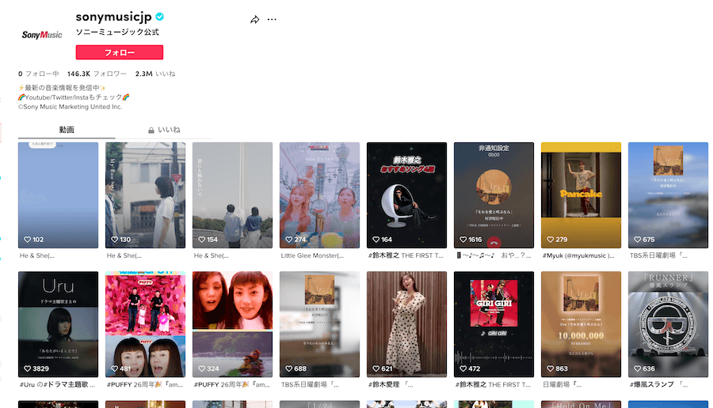
Task: Open the 鈴木雅之 video with 164 likes
Action: (407, 195)
